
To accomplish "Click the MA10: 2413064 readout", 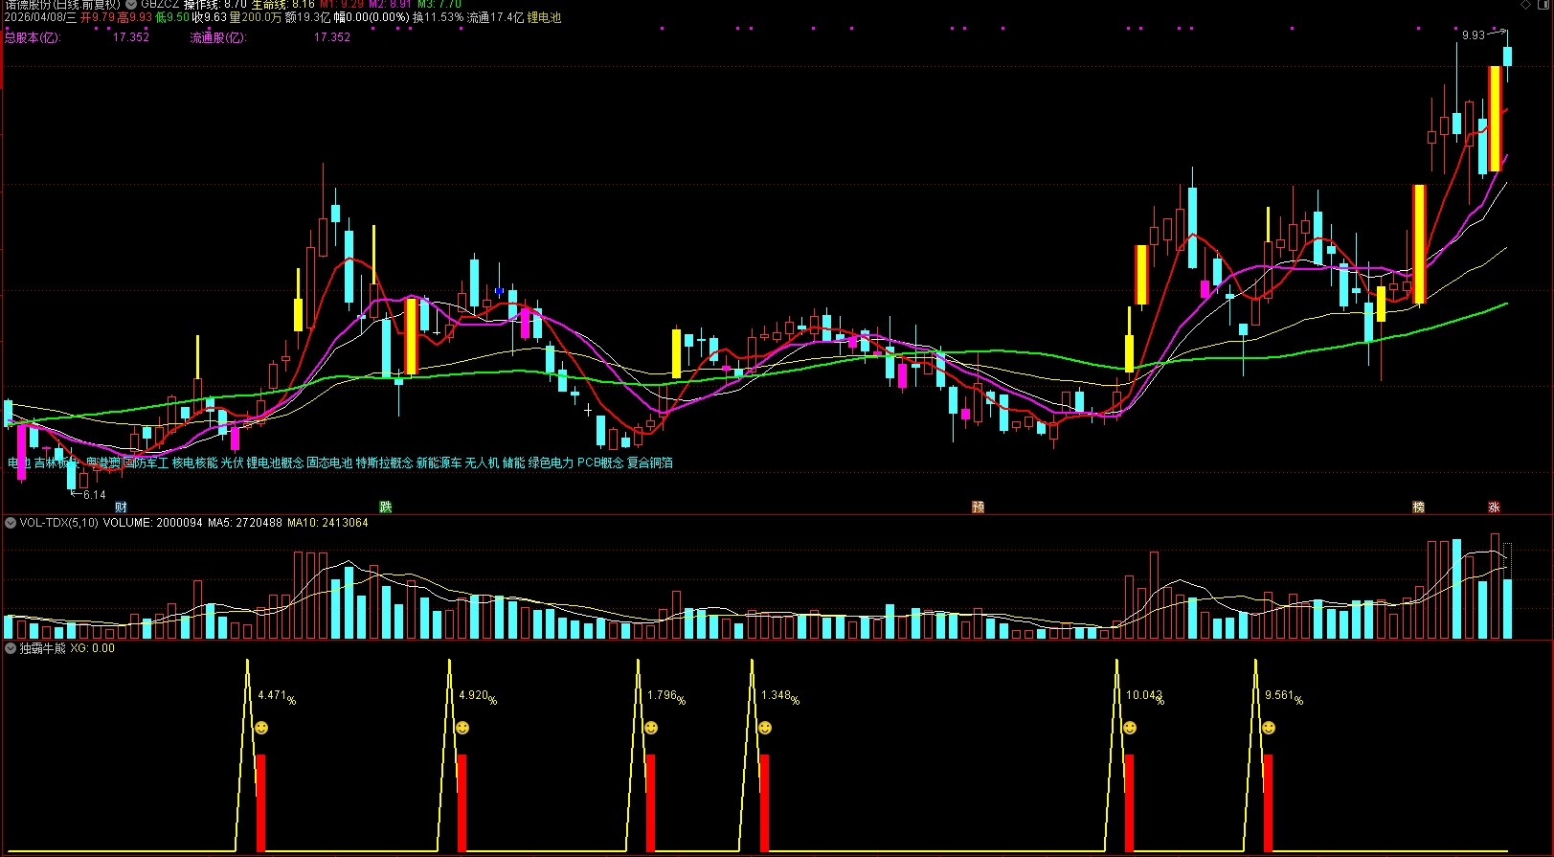I will [327, 523].
